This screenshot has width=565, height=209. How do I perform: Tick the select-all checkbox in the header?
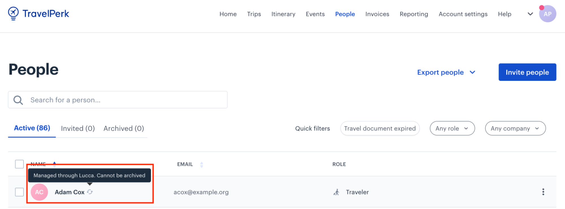coord(19,164)
